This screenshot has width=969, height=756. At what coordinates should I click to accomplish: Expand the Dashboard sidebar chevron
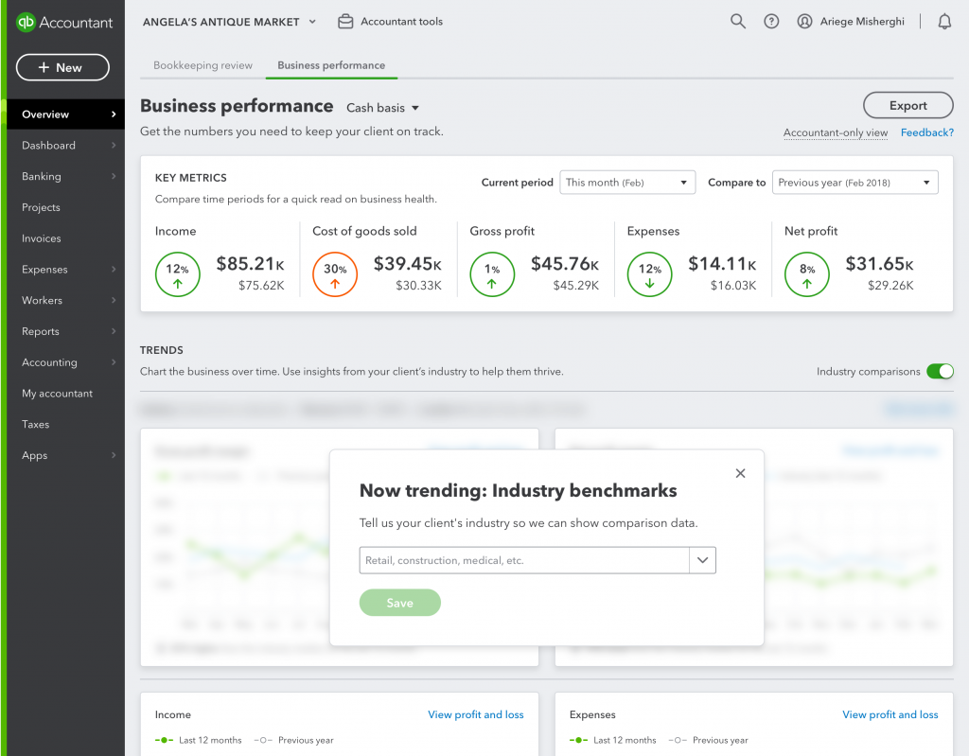pos(114,146)
